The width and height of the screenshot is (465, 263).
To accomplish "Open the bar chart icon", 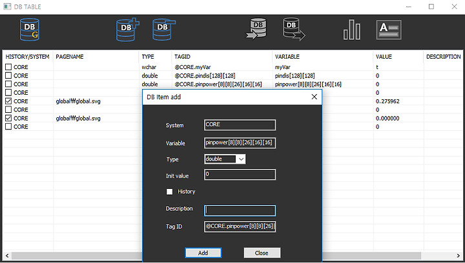I will point(352,30).
